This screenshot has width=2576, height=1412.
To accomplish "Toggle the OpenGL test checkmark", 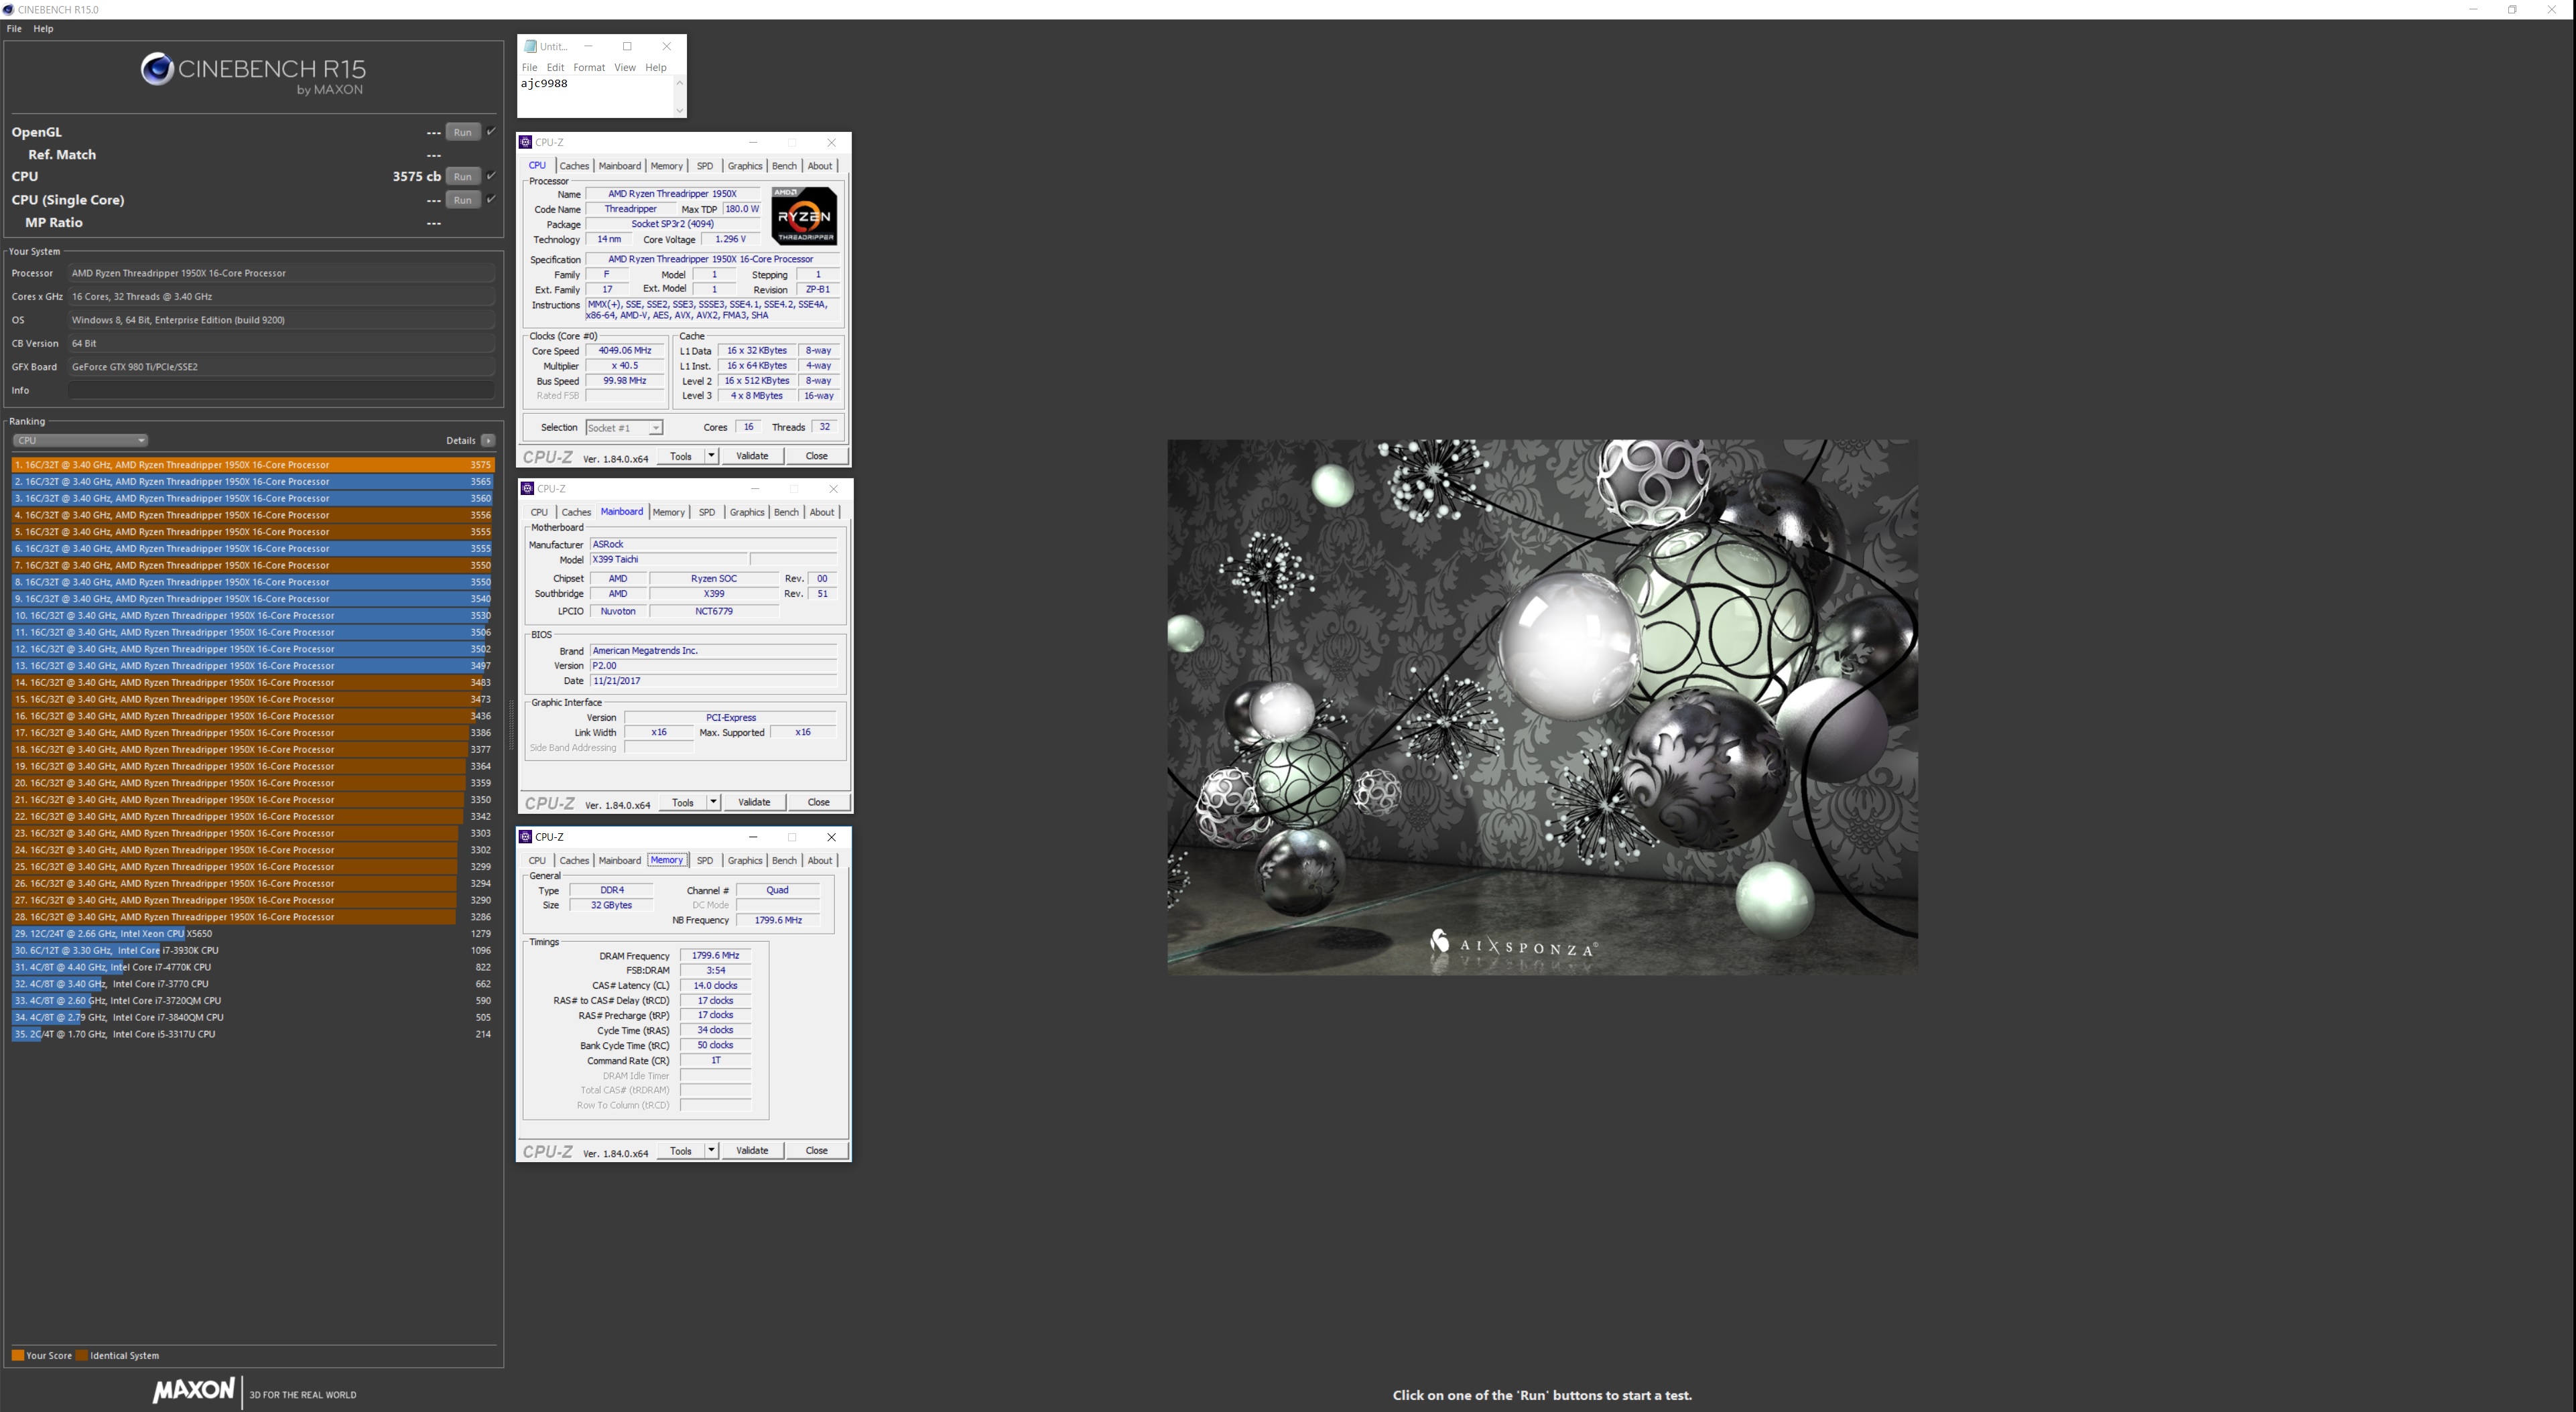I will click(491, 131).
